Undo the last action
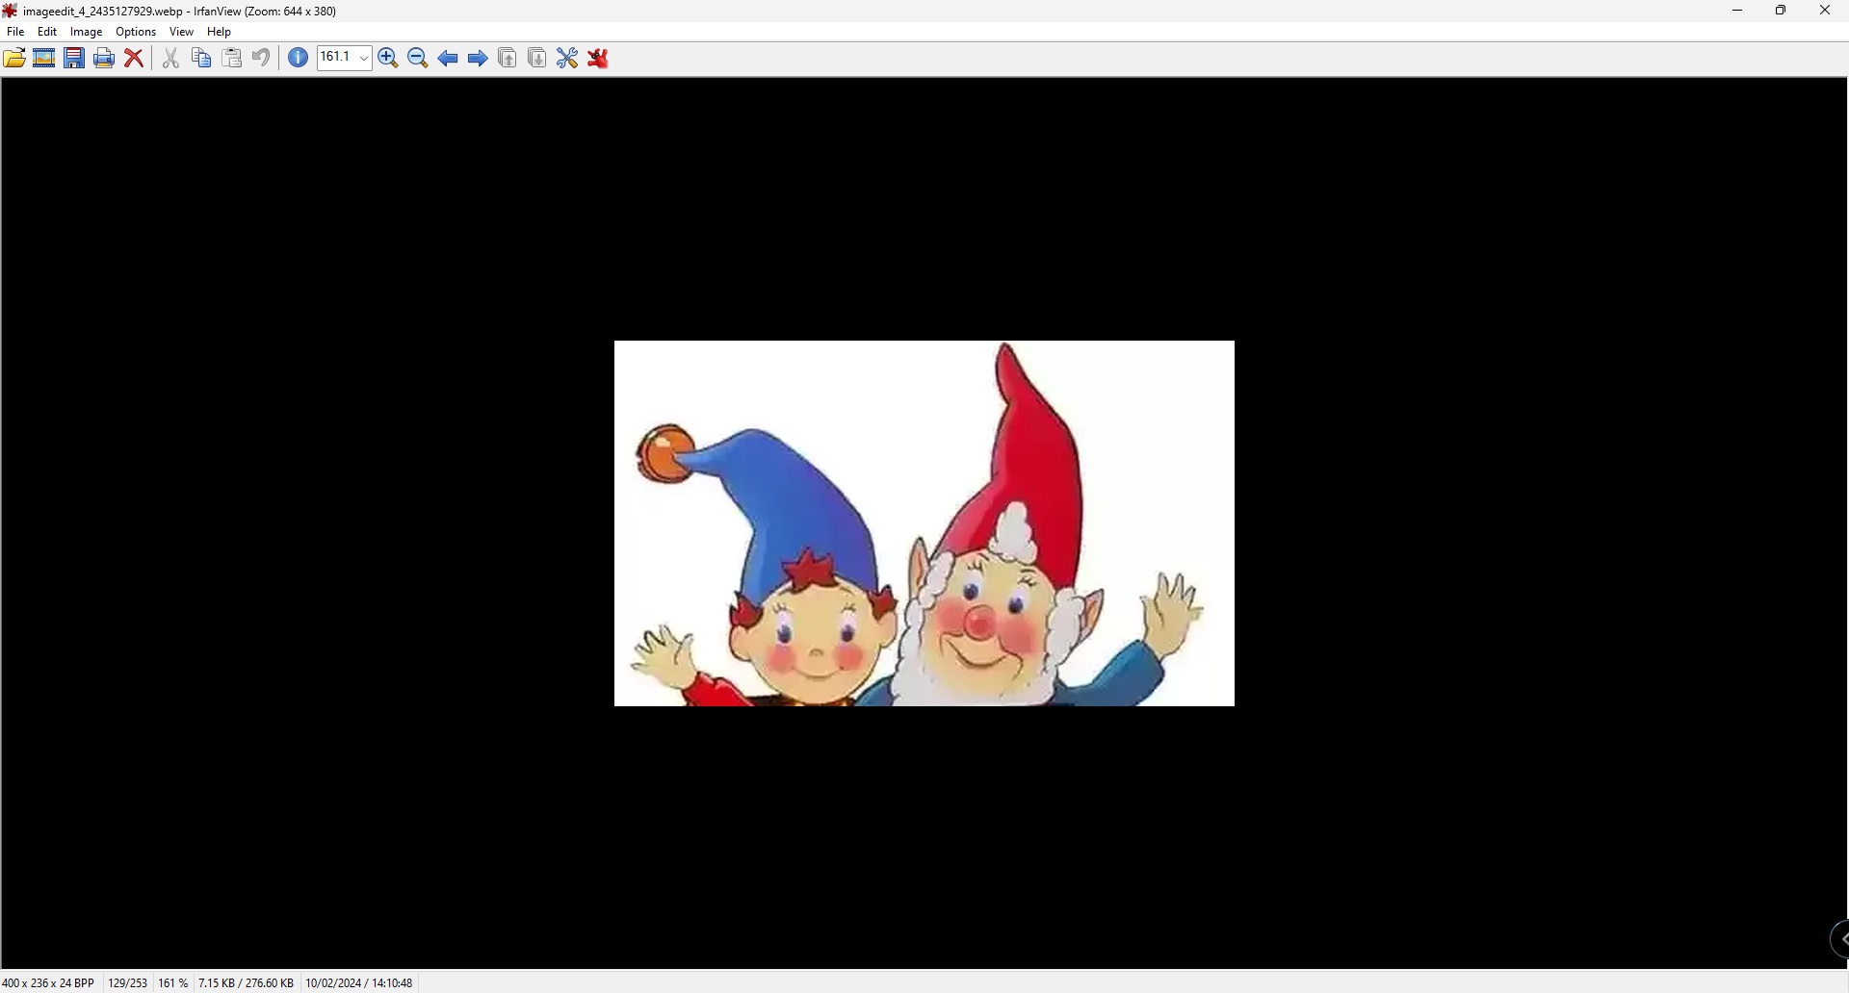 tap(261, 59)
